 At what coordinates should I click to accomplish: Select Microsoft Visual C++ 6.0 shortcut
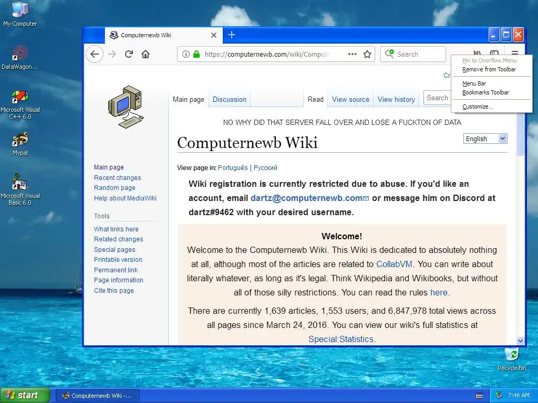pos(20,104)
